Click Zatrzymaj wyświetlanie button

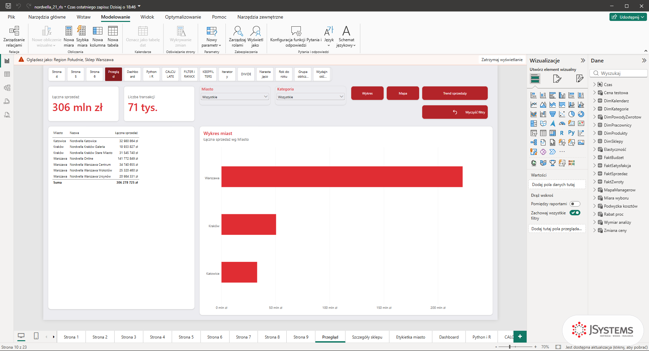(502, 60)
